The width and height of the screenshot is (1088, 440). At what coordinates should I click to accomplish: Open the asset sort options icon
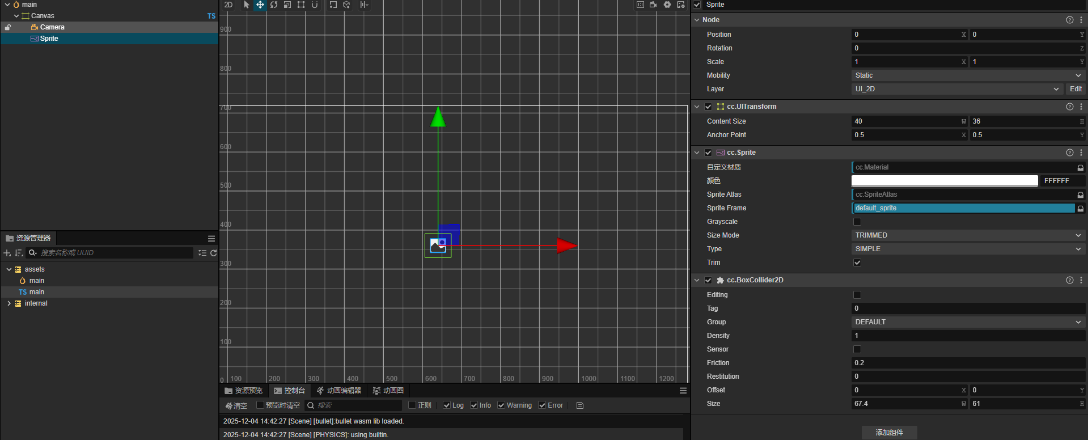tap(19, 253)
